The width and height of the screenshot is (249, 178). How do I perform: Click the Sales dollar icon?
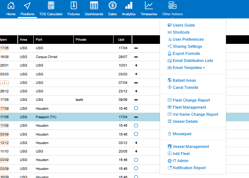point(112,6)
